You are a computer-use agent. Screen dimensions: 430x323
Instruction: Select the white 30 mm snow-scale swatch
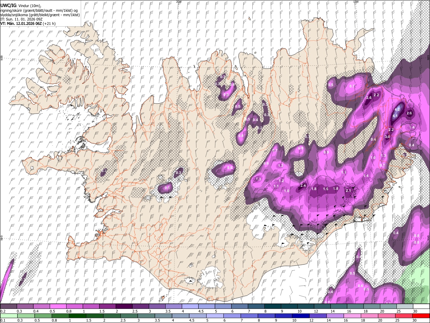421,306
